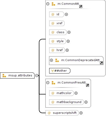Image resolution: width=106 pixels, height=117 pixels.
Task: Expand the m:CommonDeprecatedAtt group
Action: (x=51, y=60)
